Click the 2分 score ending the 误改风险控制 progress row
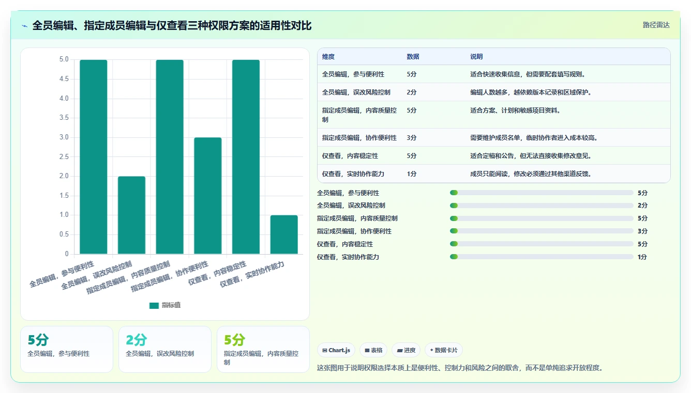Screen dimensions: 691x393 [x=642, y=206]
